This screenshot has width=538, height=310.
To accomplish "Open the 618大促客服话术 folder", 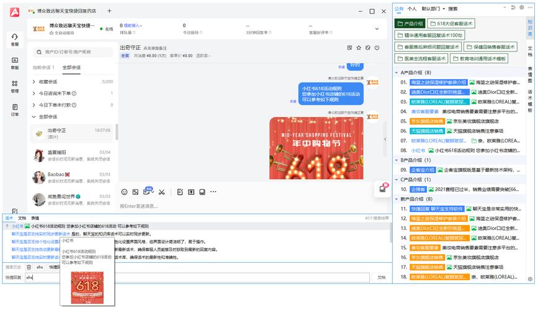I will coord(451,24).
